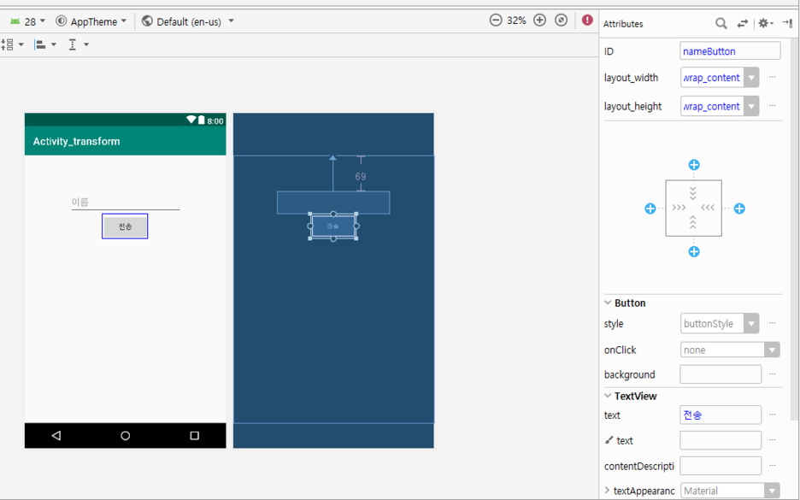800x500 pixels.
Task: Open the AppTheme theme picker
Action: (91, 21)
